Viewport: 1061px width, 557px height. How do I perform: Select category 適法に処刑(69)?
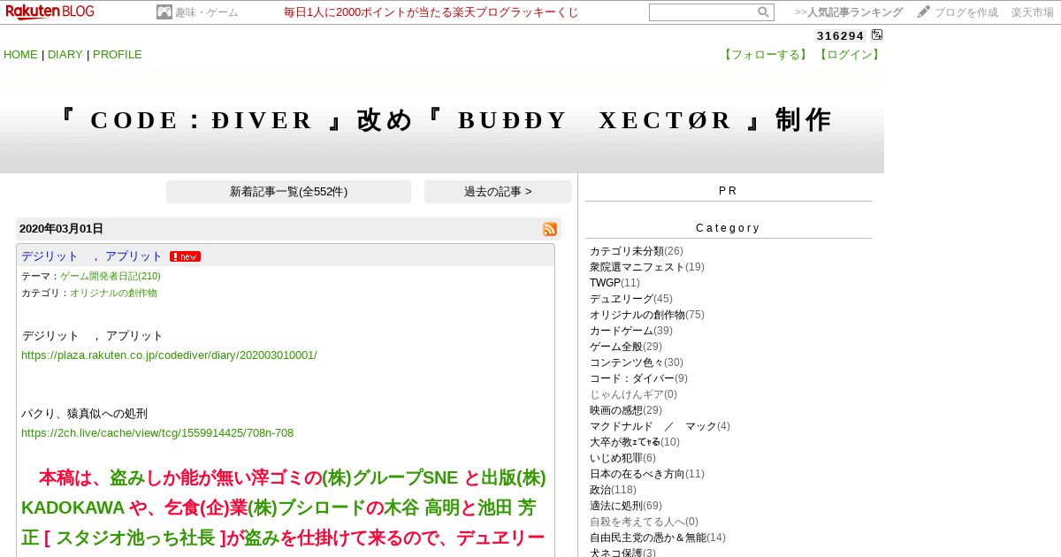click(x=626, y=506)
